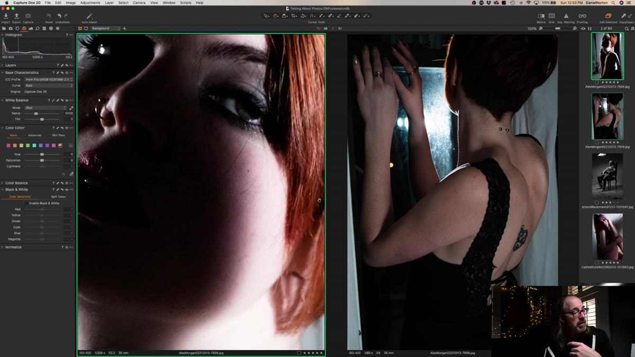This screenshot has height=357, width=635.
Task: Select the Pointer cursor tool
Action: (266, 16)
